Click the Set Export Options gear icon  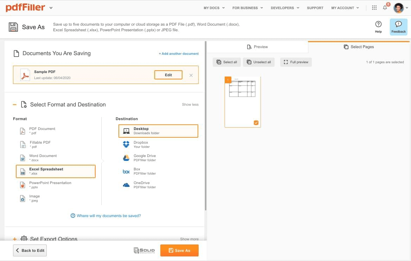pos(24,239)
